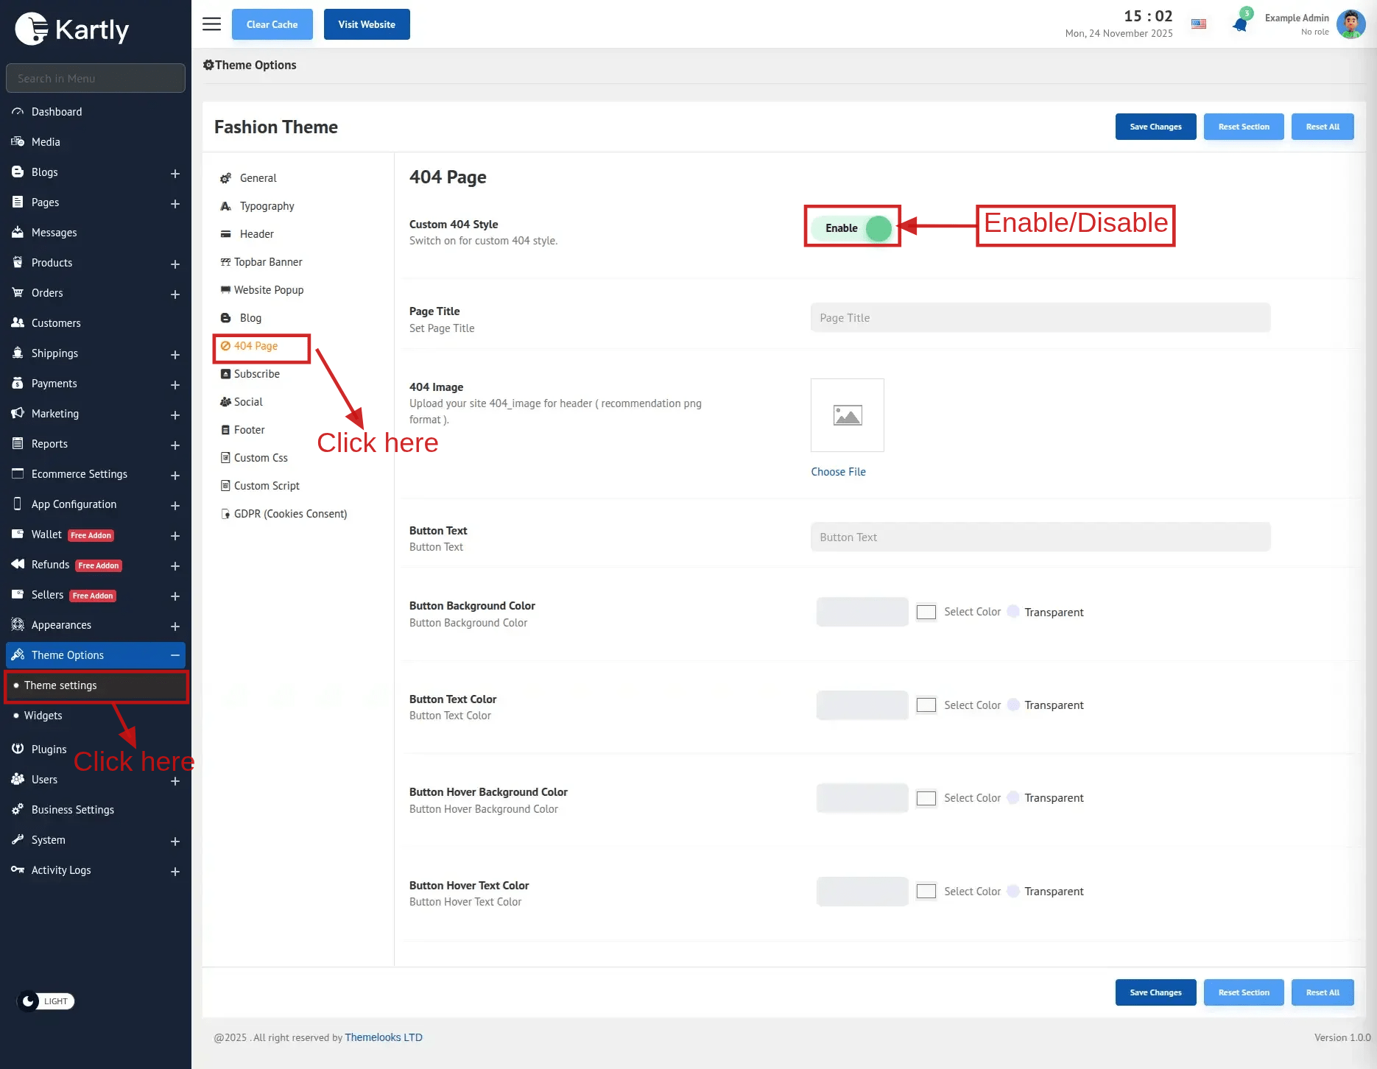
Task: Click the Kartly logo
Action: (x=72, y=29)
